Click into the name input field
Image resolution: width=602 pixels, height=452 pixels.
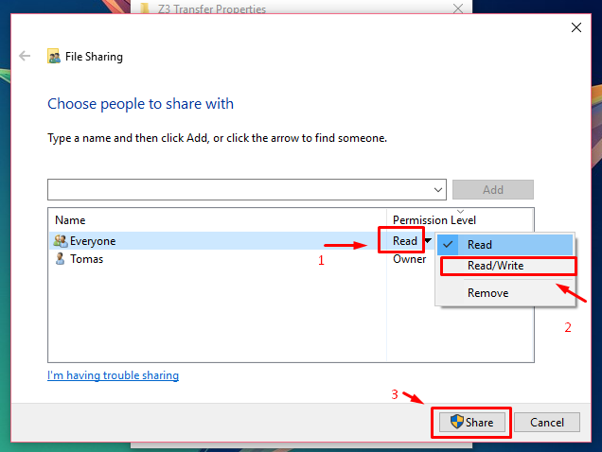pyautogui.click(x=239, y=189)
